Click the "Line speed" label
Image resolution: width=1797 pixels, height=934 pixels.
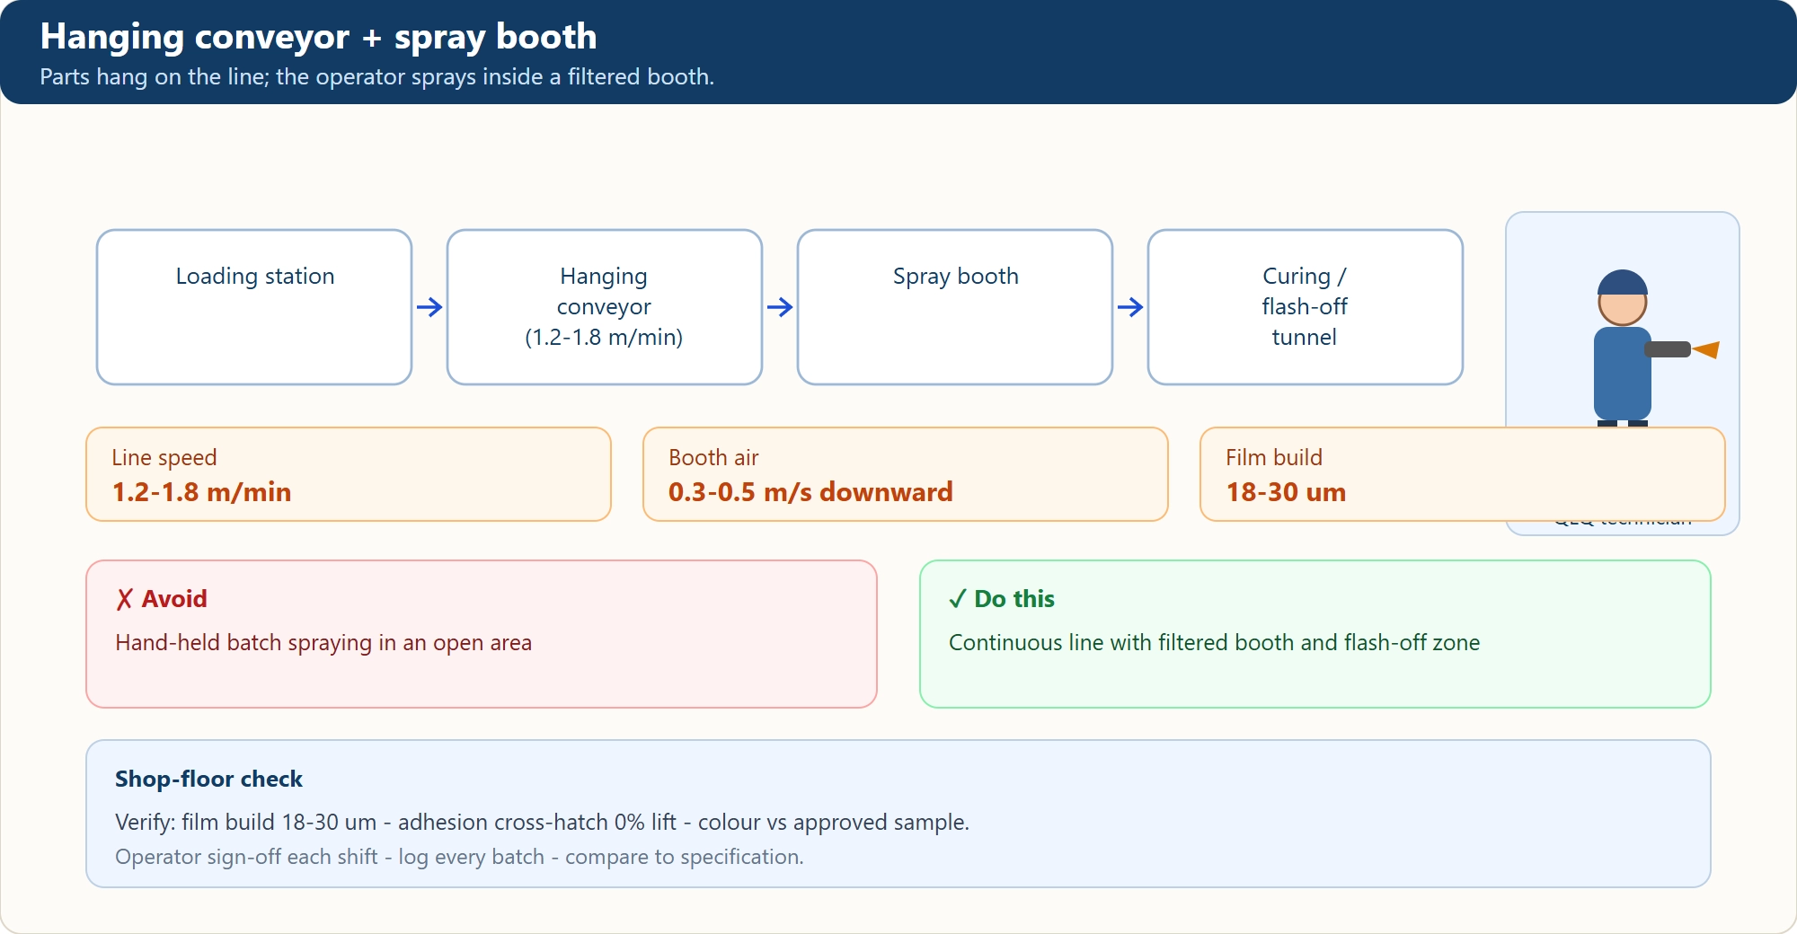[164, 457]
